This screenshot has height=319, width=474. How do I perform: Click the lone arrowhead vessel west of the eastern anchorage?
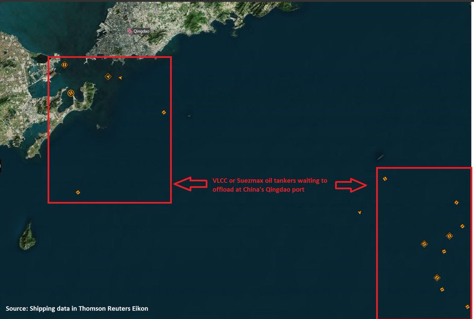tap(360, 212)
